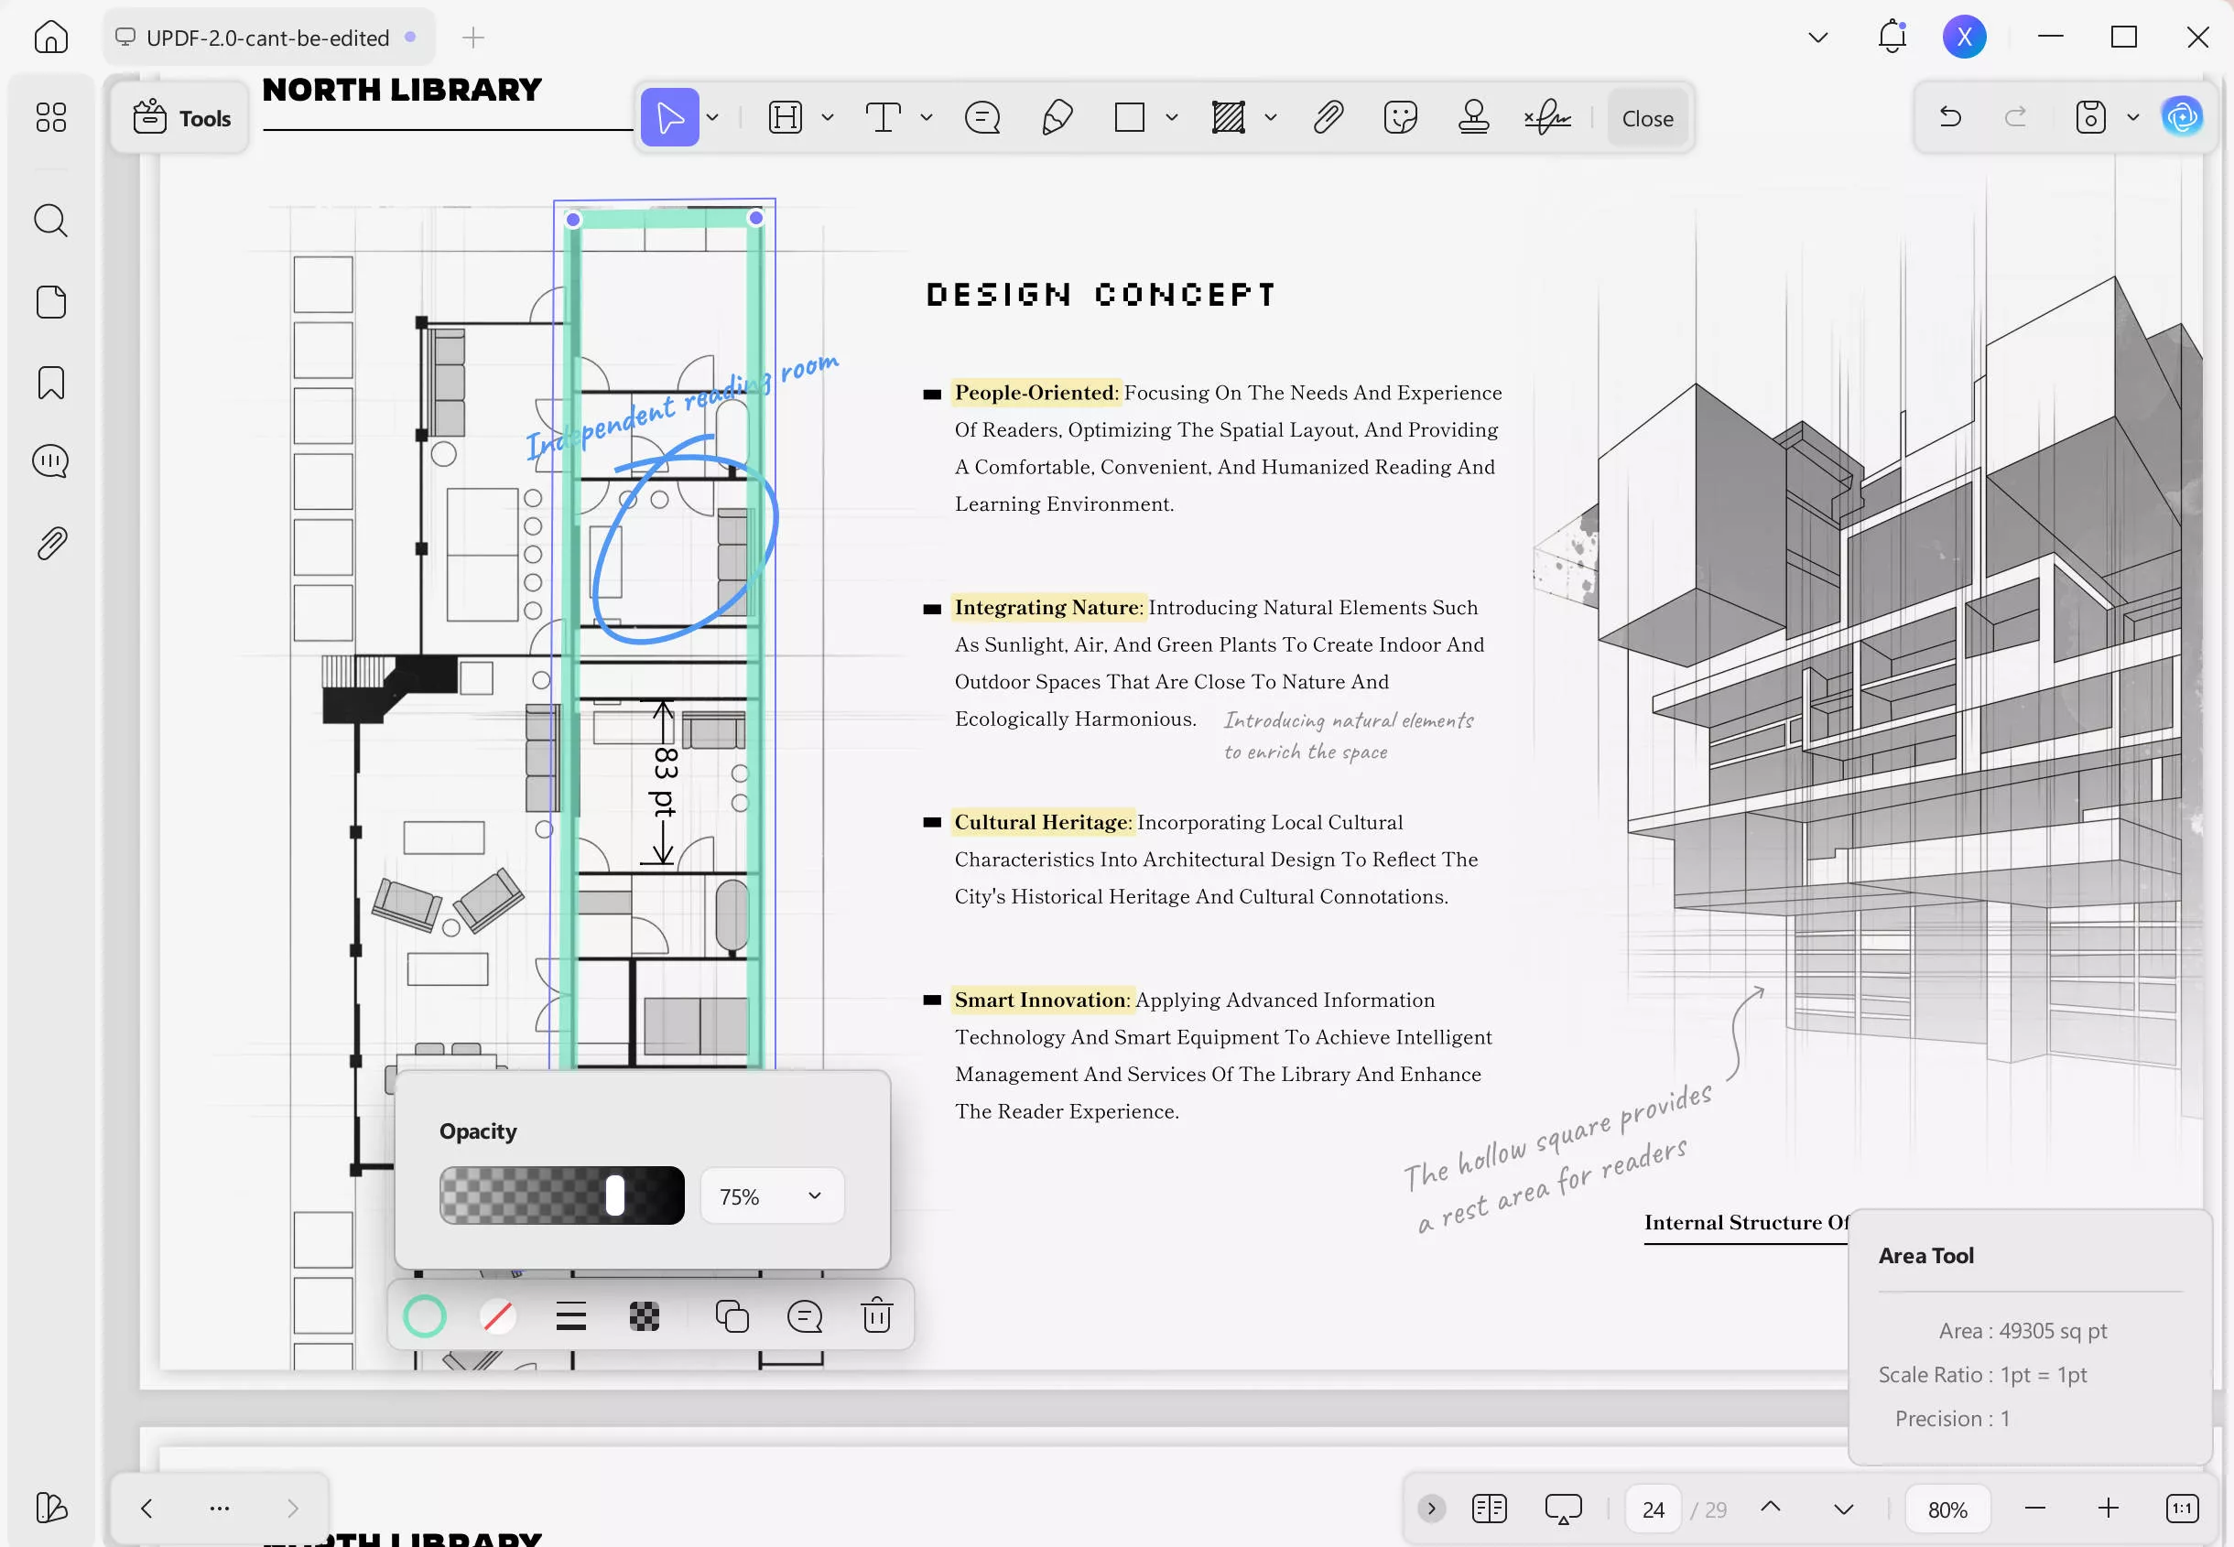
Task: Click the page number field showing 24
Action: pos(1653,1509)
